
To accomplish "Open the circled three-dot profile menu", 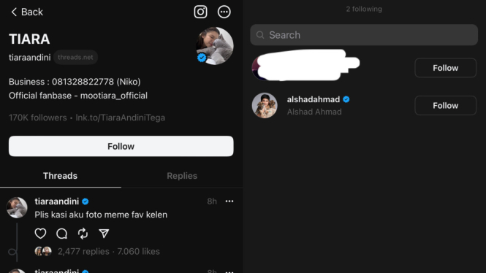I will tap(224, 12).
